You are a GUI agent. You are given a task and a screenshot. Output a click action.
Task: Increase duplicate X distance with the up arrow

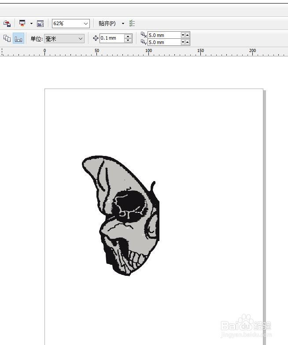tap(187, 35)
